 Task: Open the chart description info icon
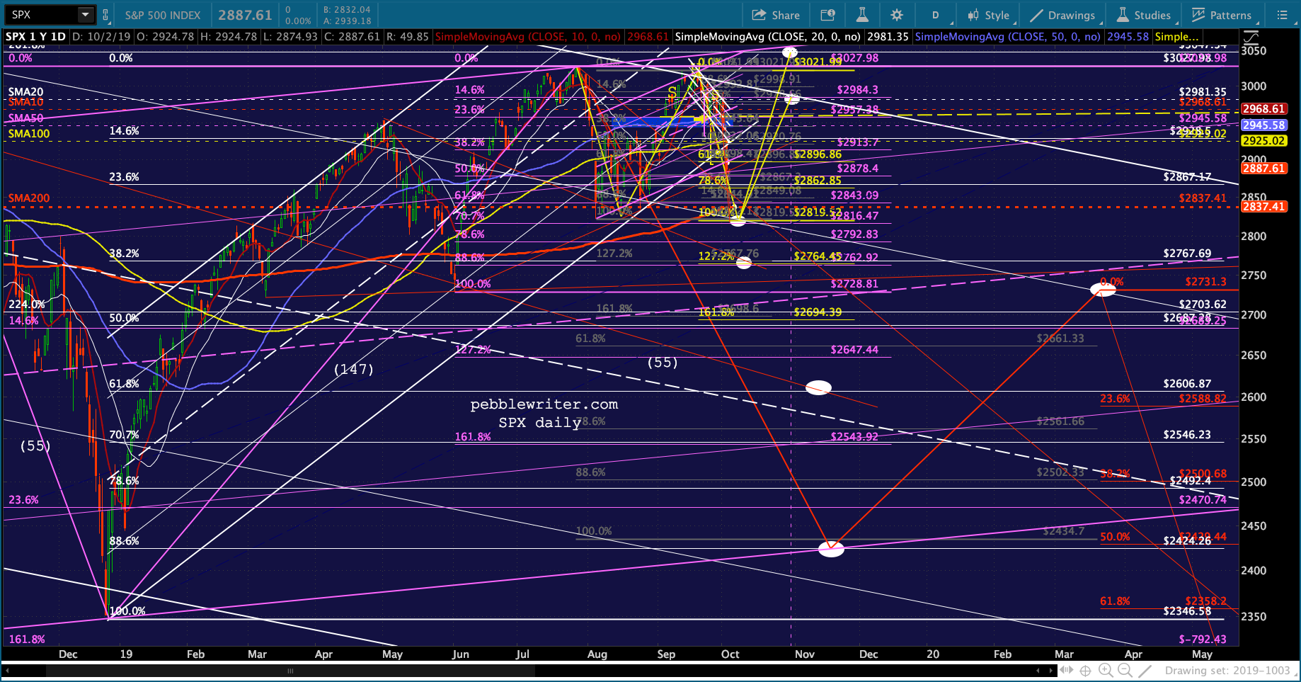(x=827, y=15)
